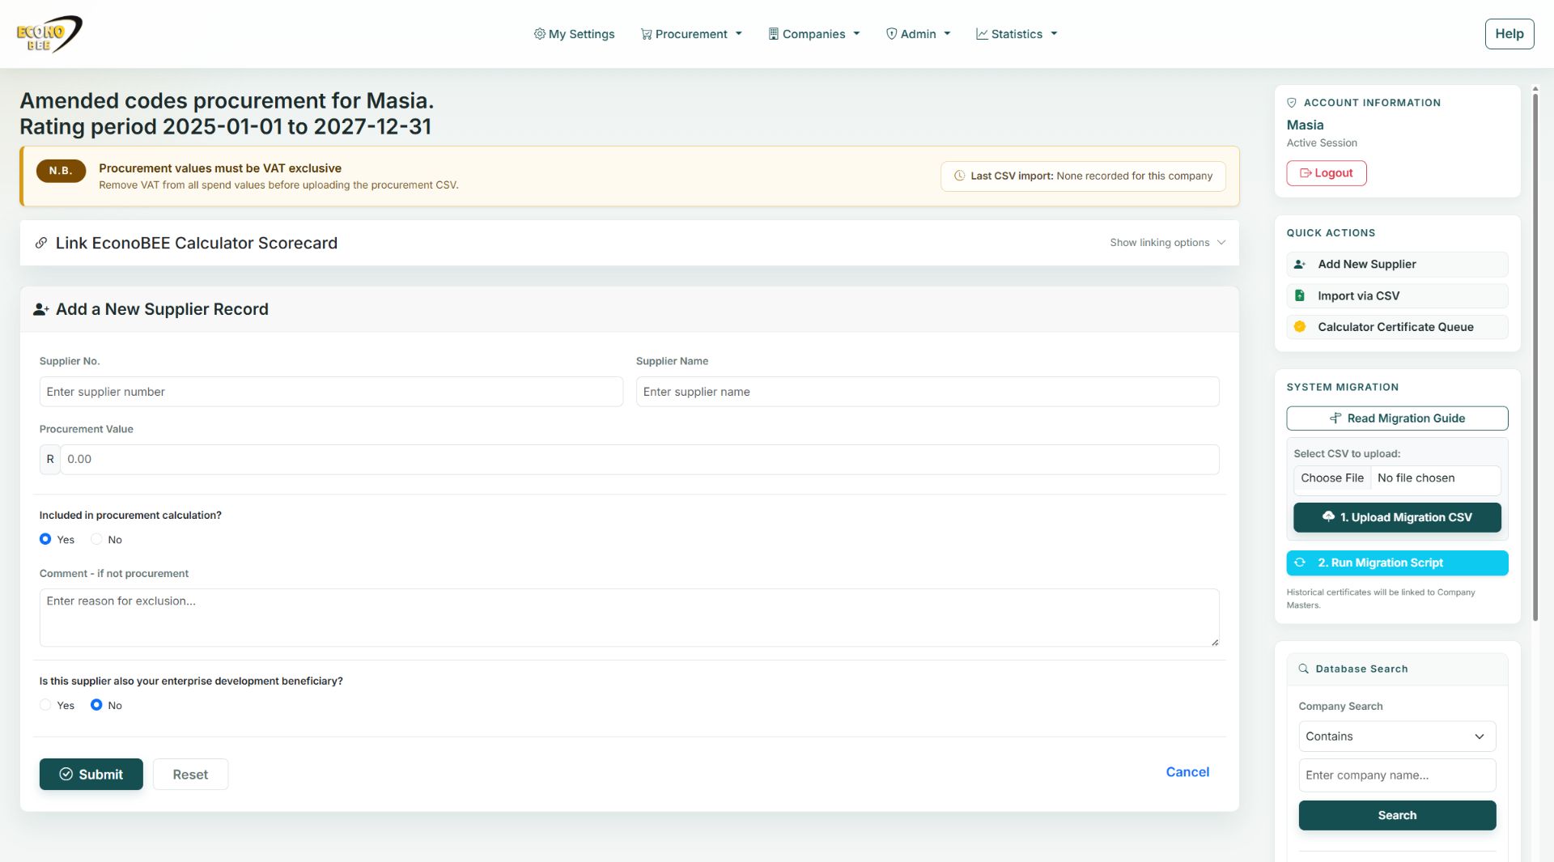This screenshot has height=862, width=1554.
Task: Click the Masia account name
Action: [1305, 125]
